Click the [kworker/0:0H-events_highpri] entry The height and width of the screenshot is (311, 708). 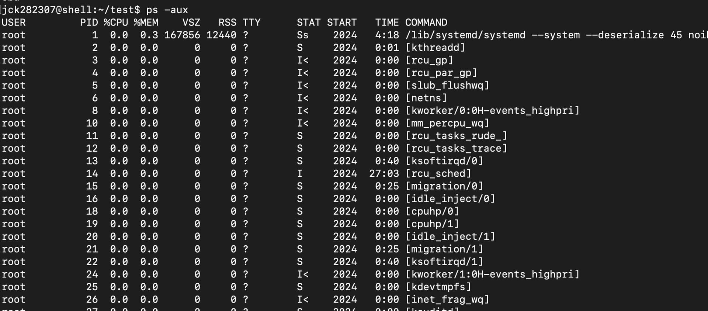click(x=492, y=110)
